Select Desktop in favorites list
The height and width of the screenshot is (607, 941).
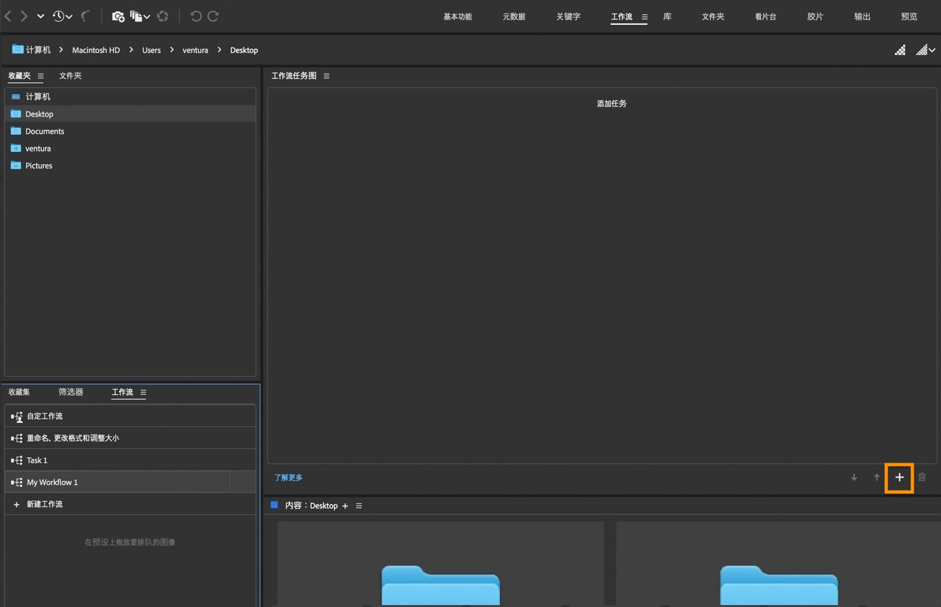click(x=130, y=114)
